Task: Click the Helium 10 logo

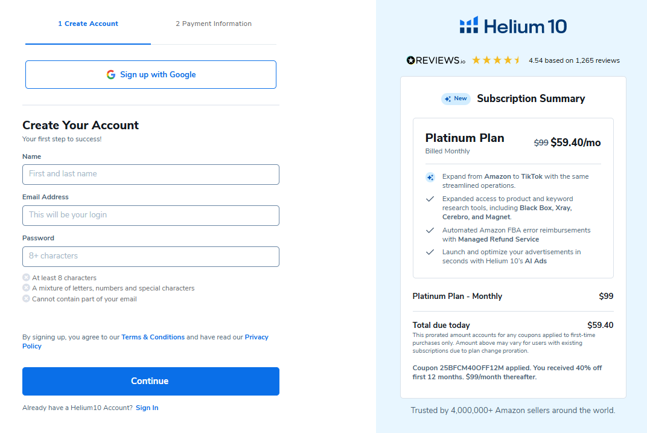Action: point(512,25)
